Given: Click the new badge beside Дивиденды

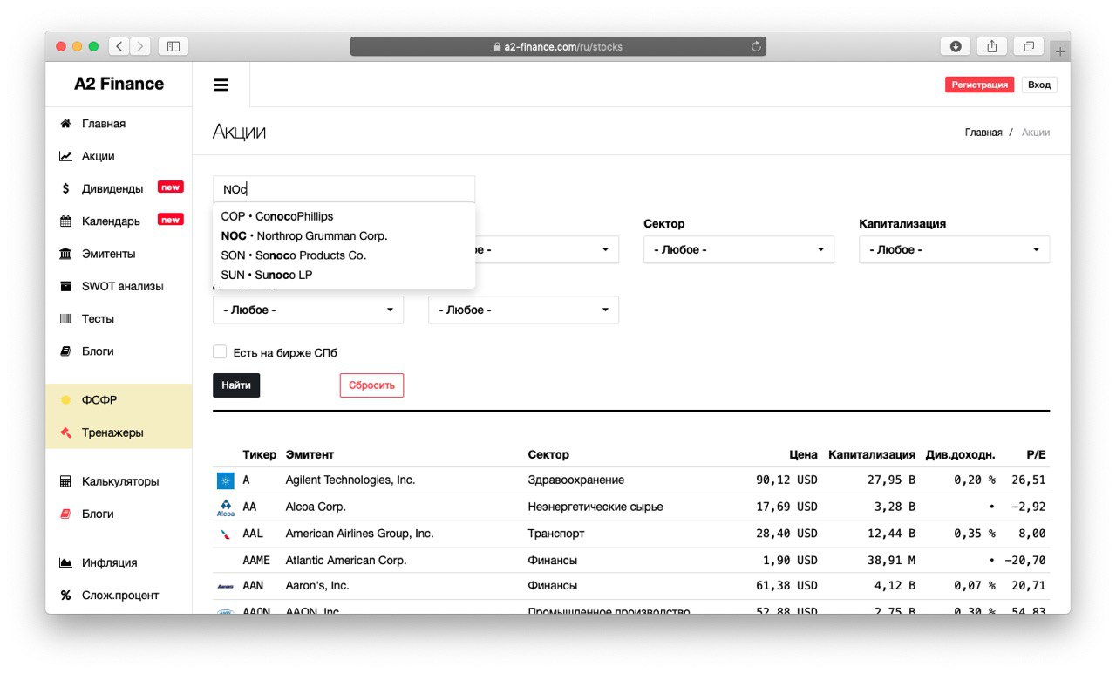Looking at the screenshot, I should [x=170, y=187].
